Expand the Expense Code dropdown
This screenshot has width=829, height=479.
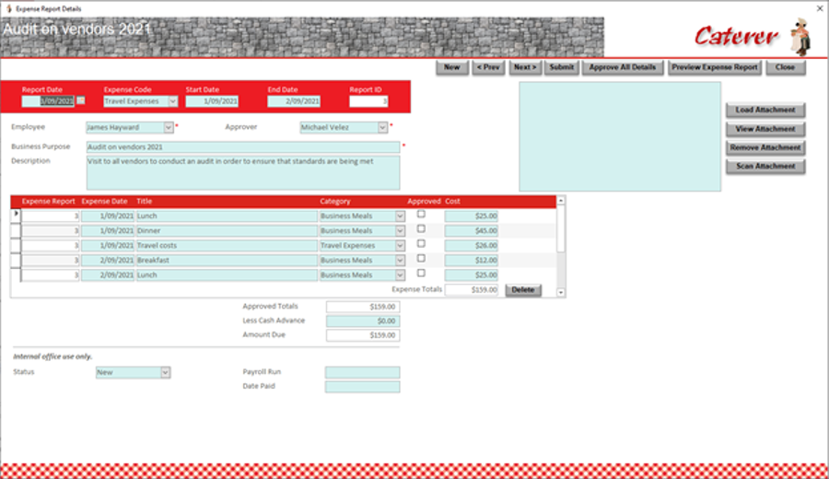[173, 101]
